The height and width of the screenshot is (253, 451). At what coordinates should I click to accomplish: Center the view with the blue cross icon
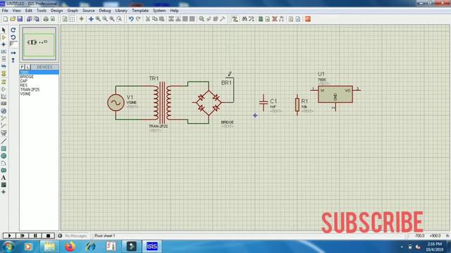click(x=91, y=19)
